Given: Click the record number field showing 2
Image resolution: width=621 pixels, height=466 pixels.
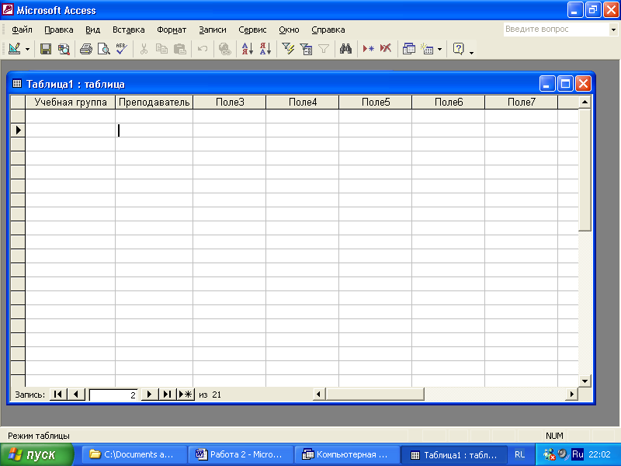Looking at the screenshot, I should [113, 395].
